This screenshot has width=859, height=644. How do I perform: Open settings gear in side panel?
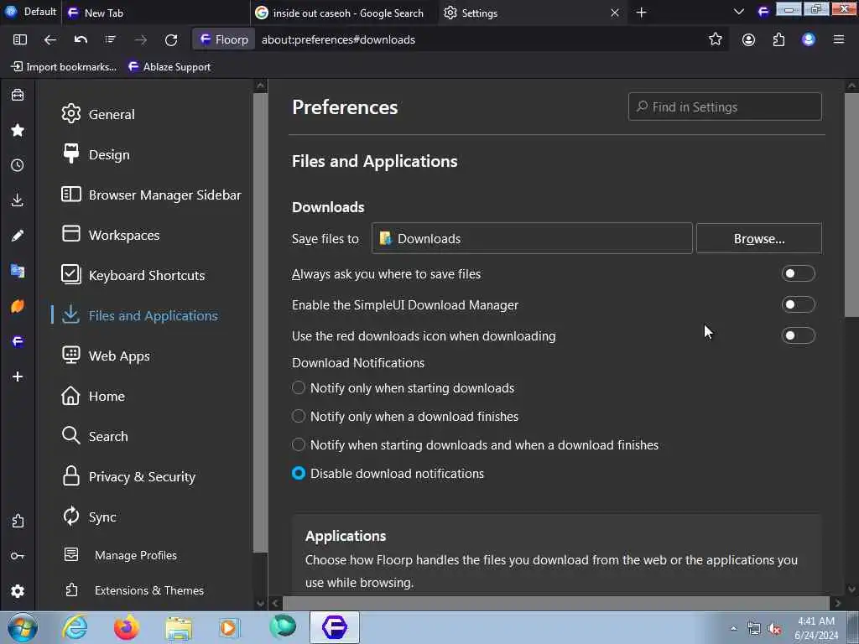18,591
